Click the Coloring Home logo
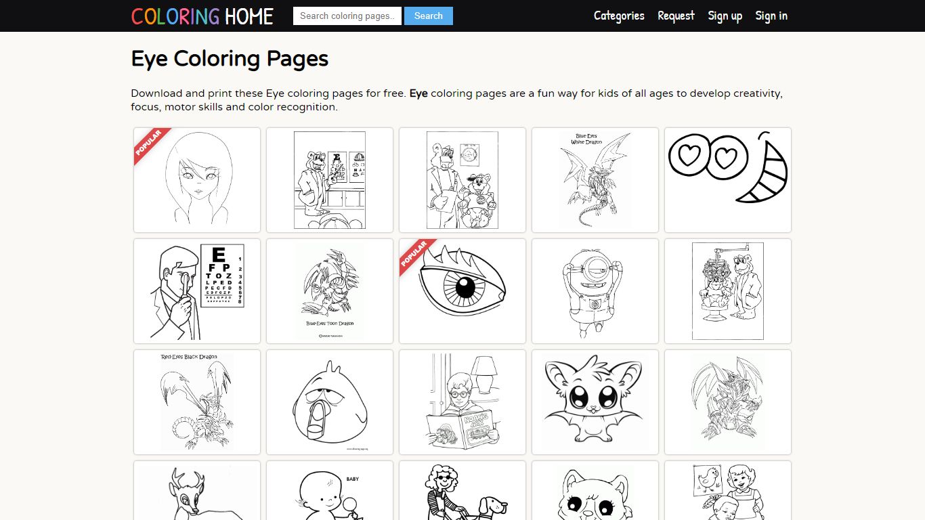The image size is (925, 520). click(202, 16)
